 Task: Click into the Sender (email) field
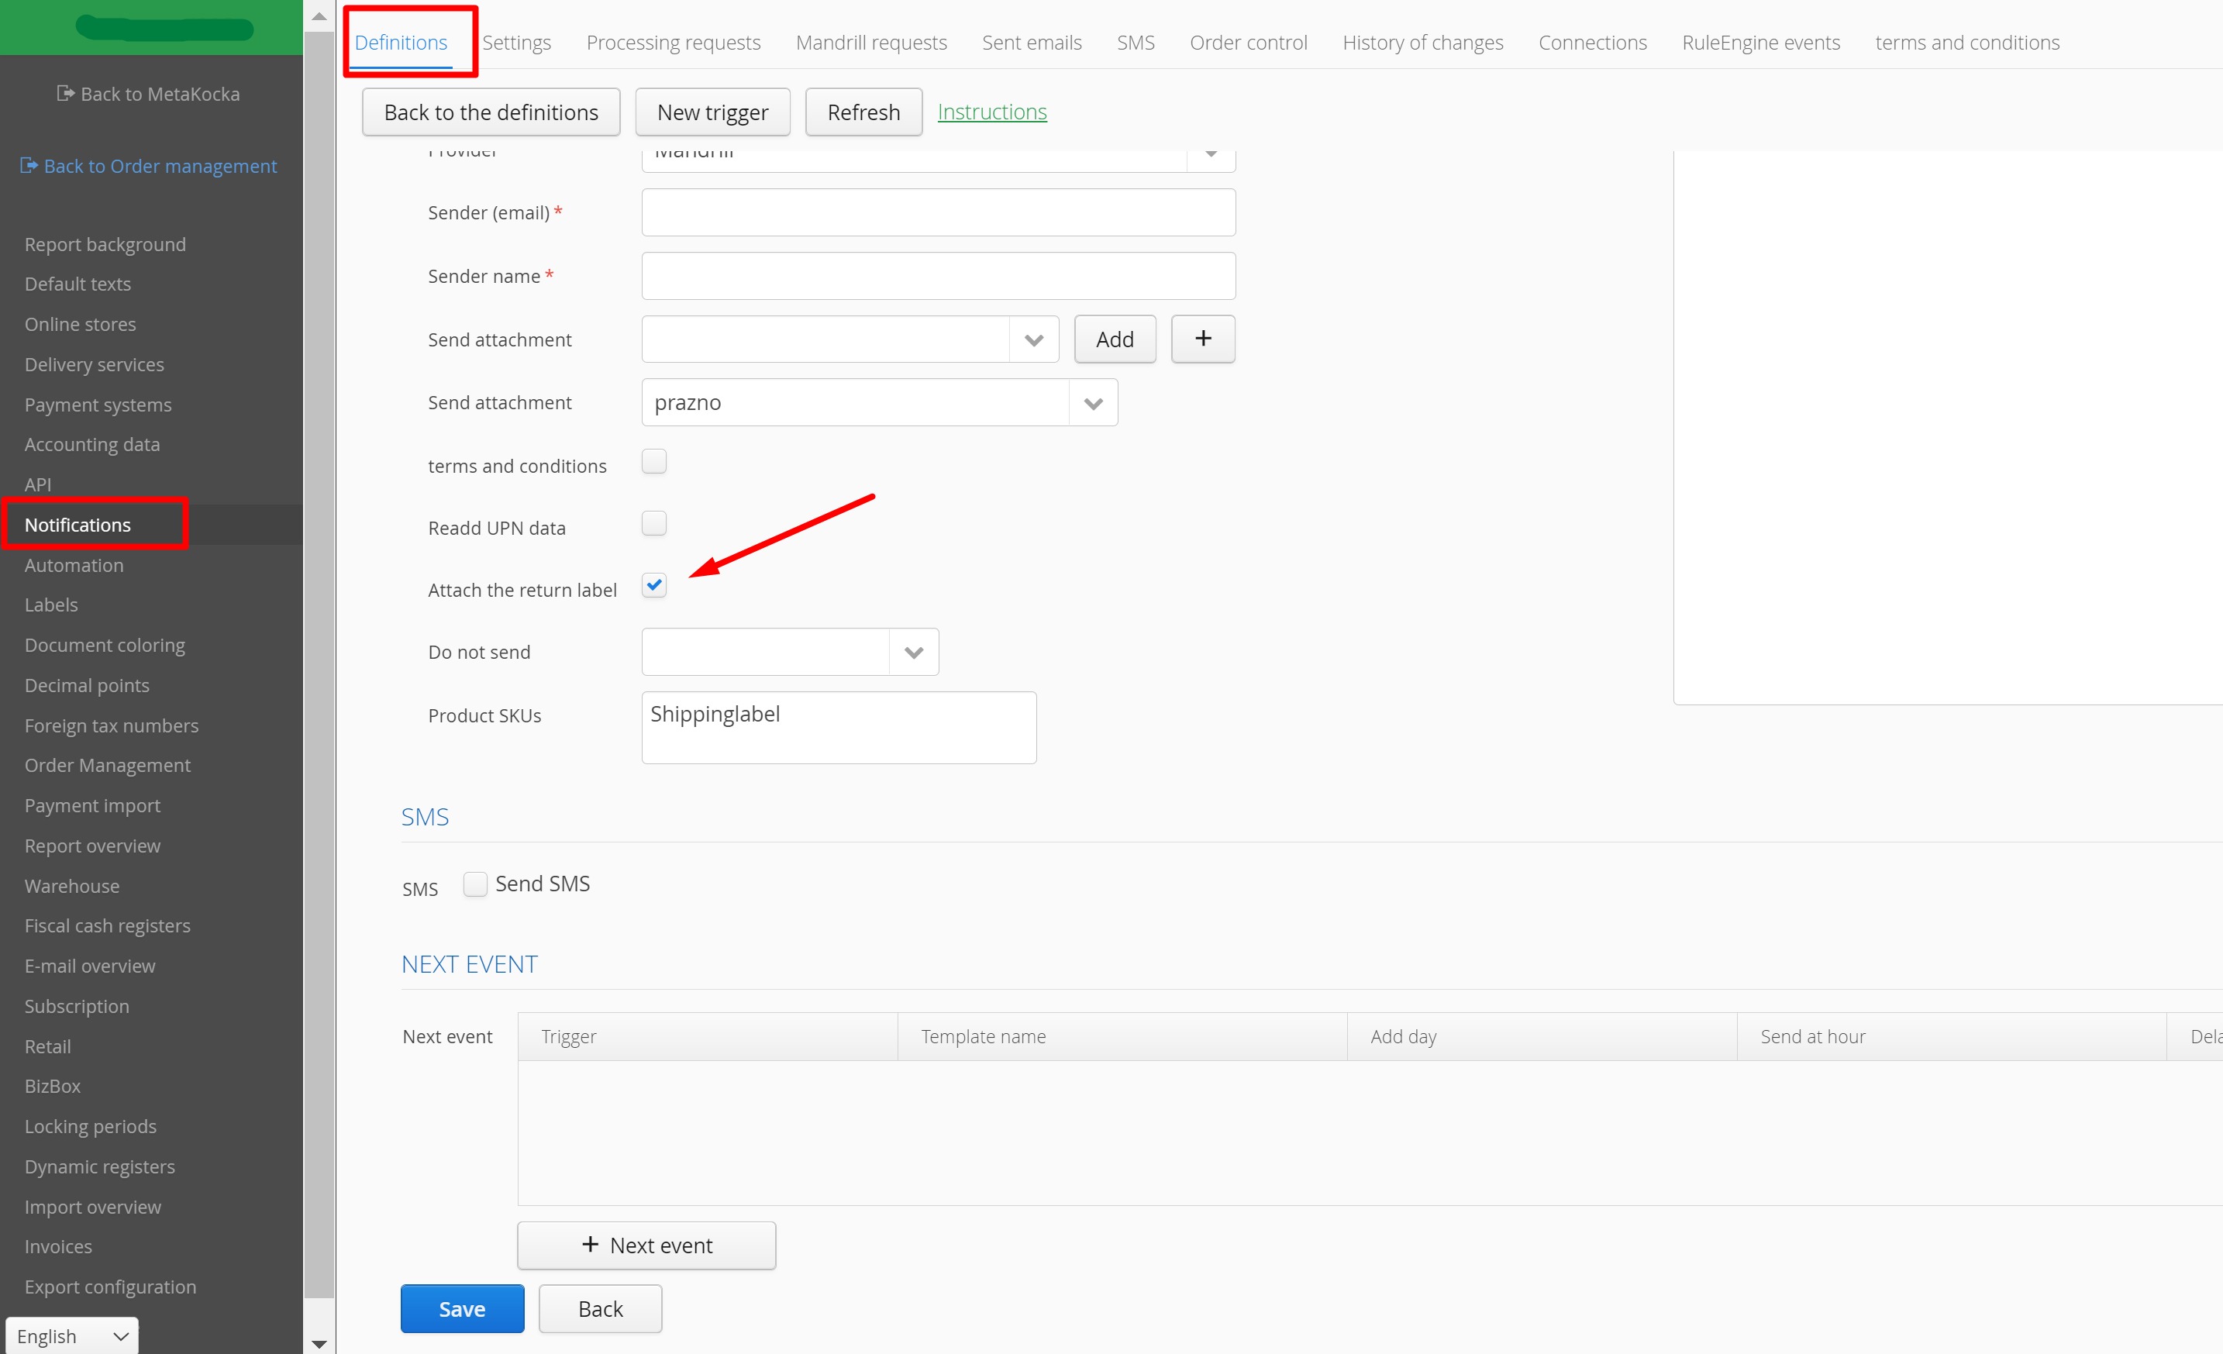click(937, 212)
